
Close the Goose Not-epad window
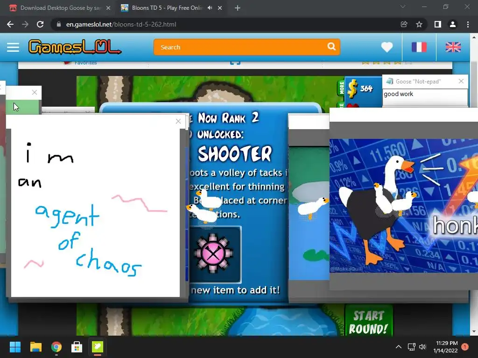[461, 81]
